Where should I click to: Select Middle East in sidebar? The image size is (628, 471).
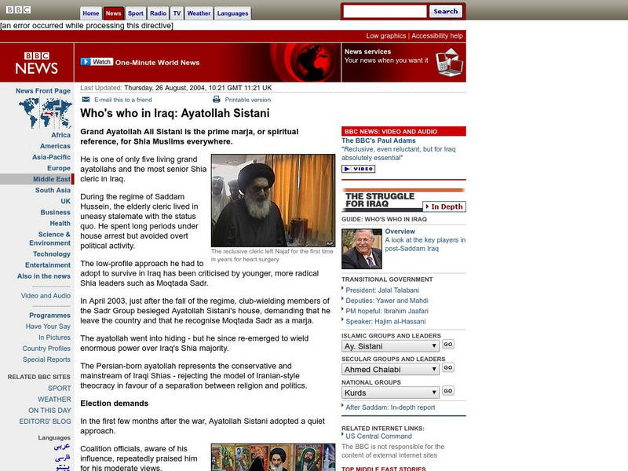tap(52, 179)
